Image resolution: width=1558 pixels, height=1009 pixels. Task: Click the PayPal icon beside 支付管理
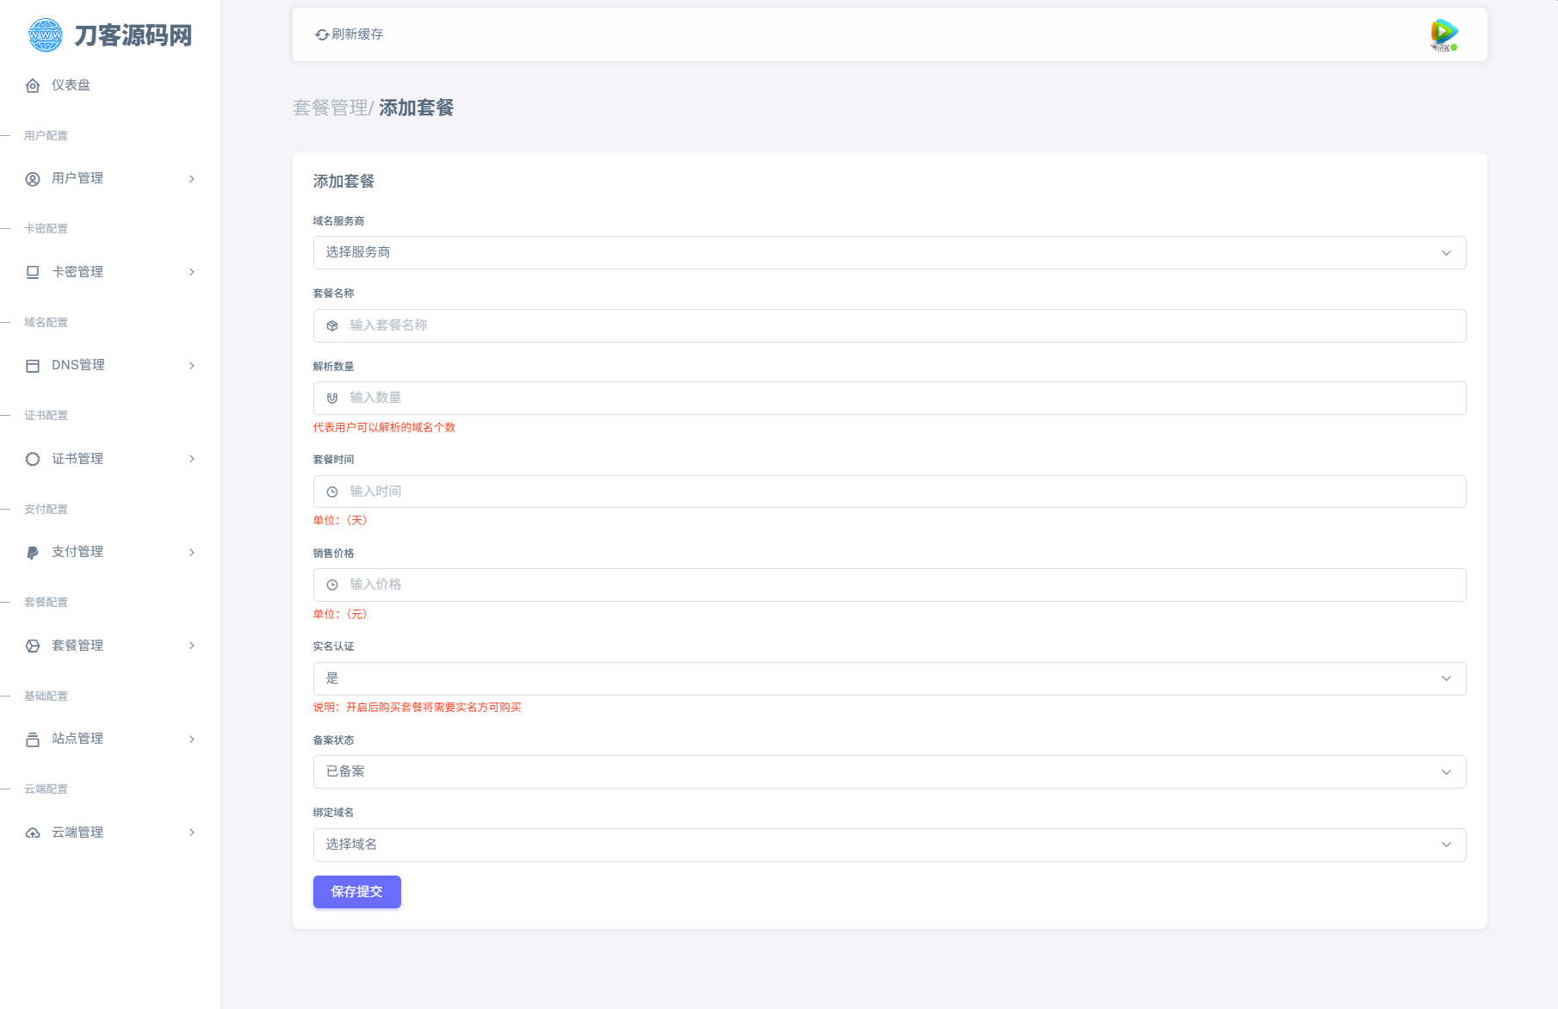point(33,552)
